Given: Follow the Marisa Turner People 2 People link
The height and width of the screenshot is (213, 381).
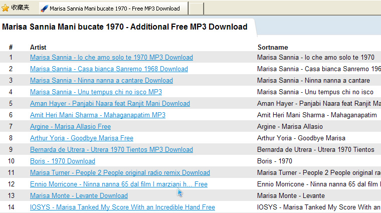Looking at the screenshot, I should (x=120, y=173).
